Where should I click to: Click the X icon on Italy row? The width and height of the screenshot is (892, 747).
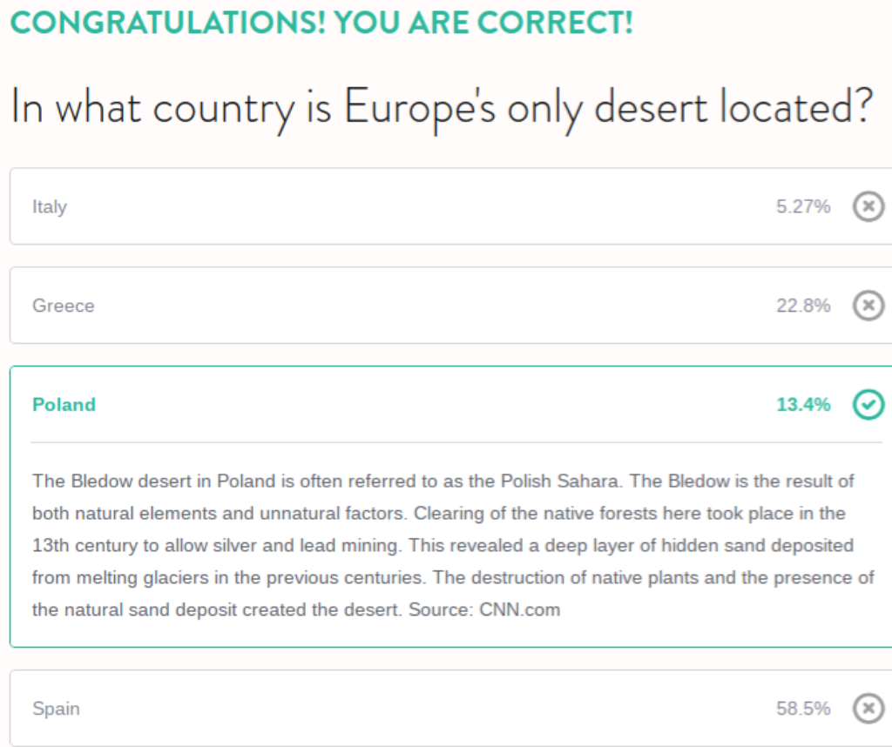pos(868,207)
